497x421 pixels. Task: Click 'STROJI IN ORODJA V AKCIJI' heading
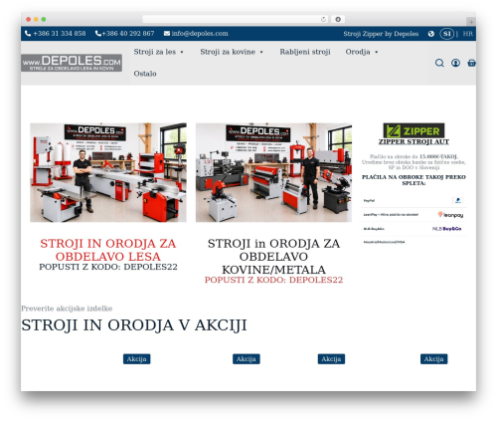(134, 325)
